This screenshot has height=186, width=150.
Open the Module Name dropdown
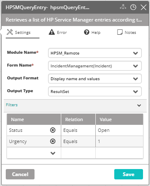click(x=95, y=53)
